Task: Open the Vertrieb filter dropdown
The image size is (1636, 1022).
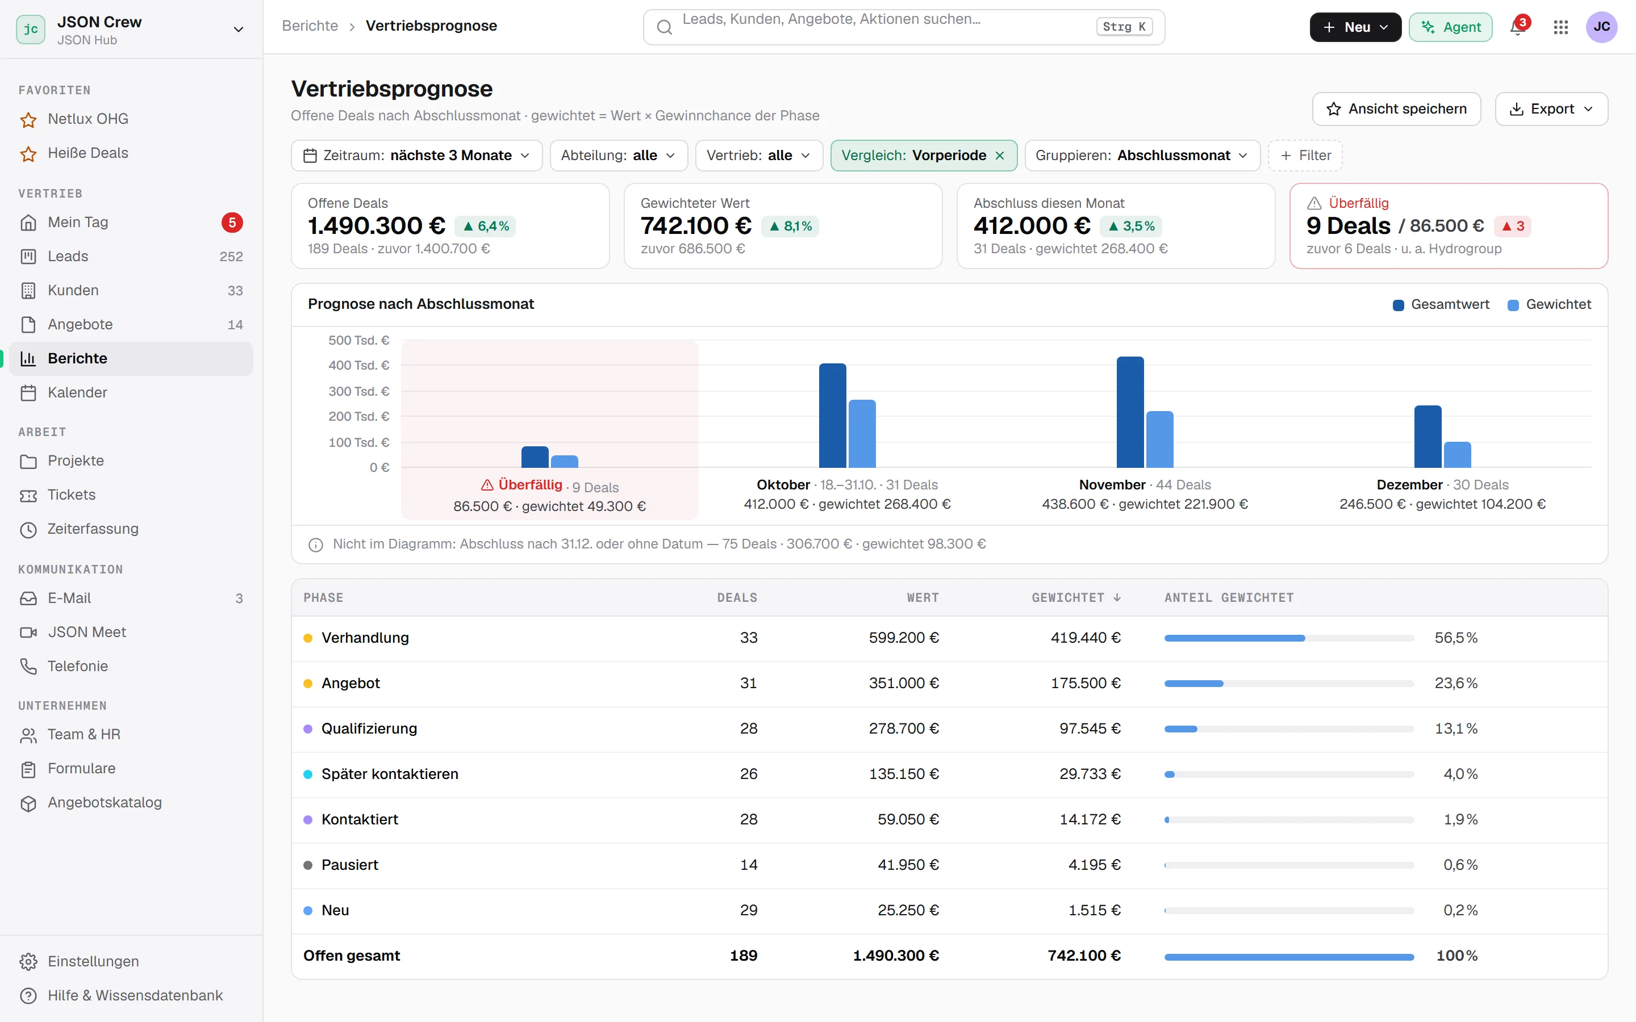Action: pyautogui.click(x=758, y=156)
